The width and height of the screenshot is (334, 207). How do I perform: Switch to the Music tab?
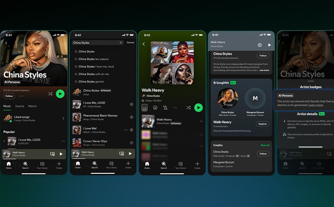point(7,106)
